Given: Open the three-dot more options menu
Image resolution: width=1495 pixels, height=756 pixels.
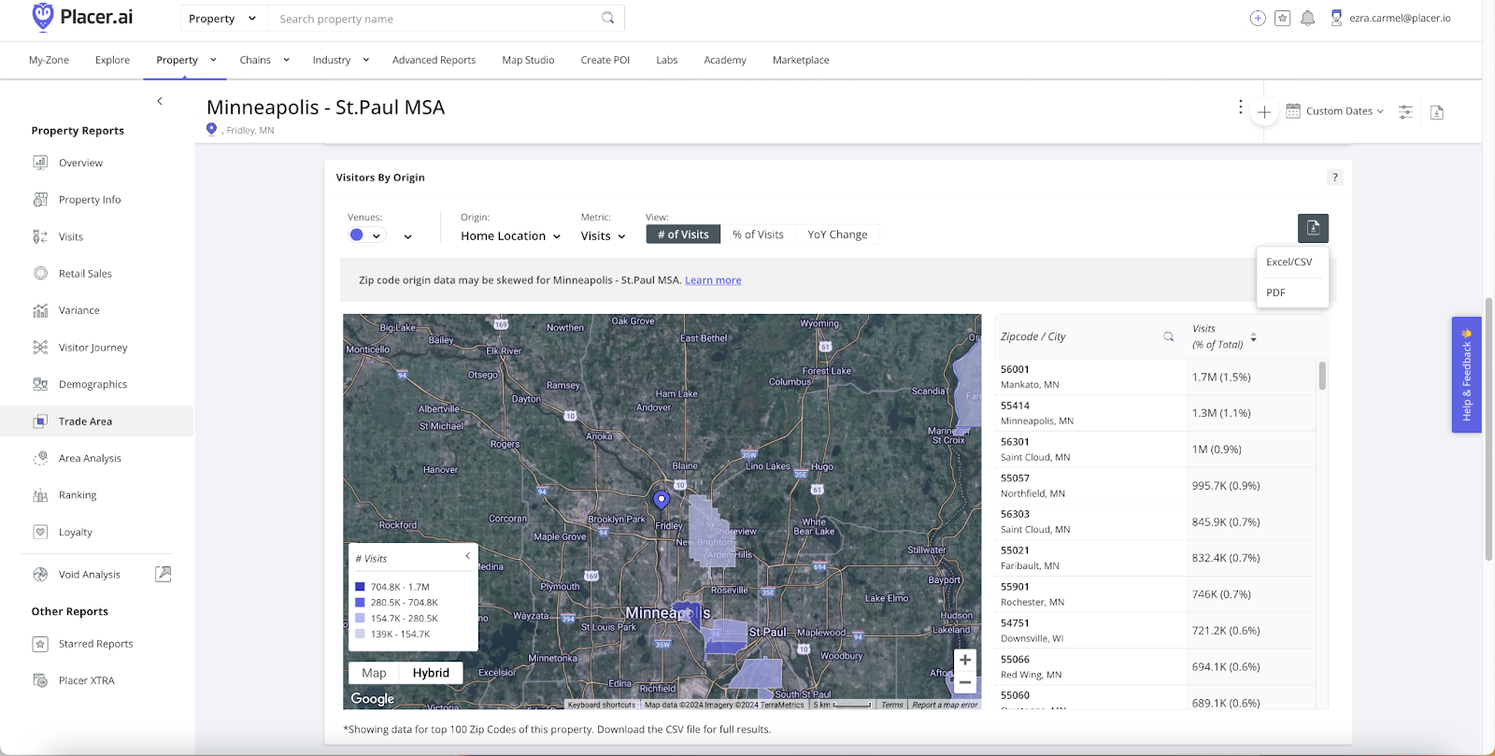Looking at the screenshot, I should point(1241,107).
